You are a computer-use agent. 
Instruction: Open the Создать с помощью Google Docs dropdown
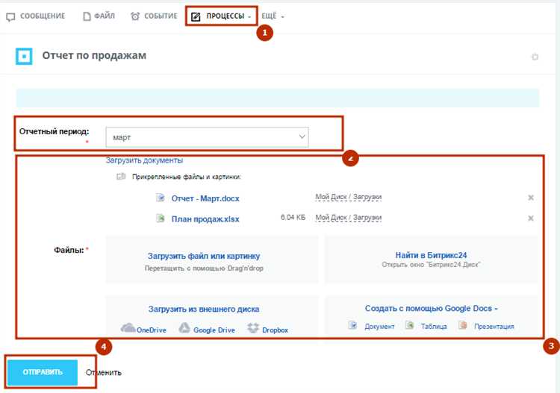pyautogui.click(x=431, y=308)
